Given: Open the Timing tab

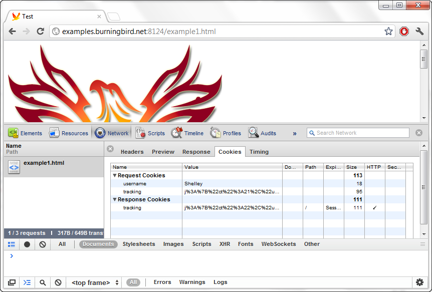Looking at the screenshot, I should (259, 151).
